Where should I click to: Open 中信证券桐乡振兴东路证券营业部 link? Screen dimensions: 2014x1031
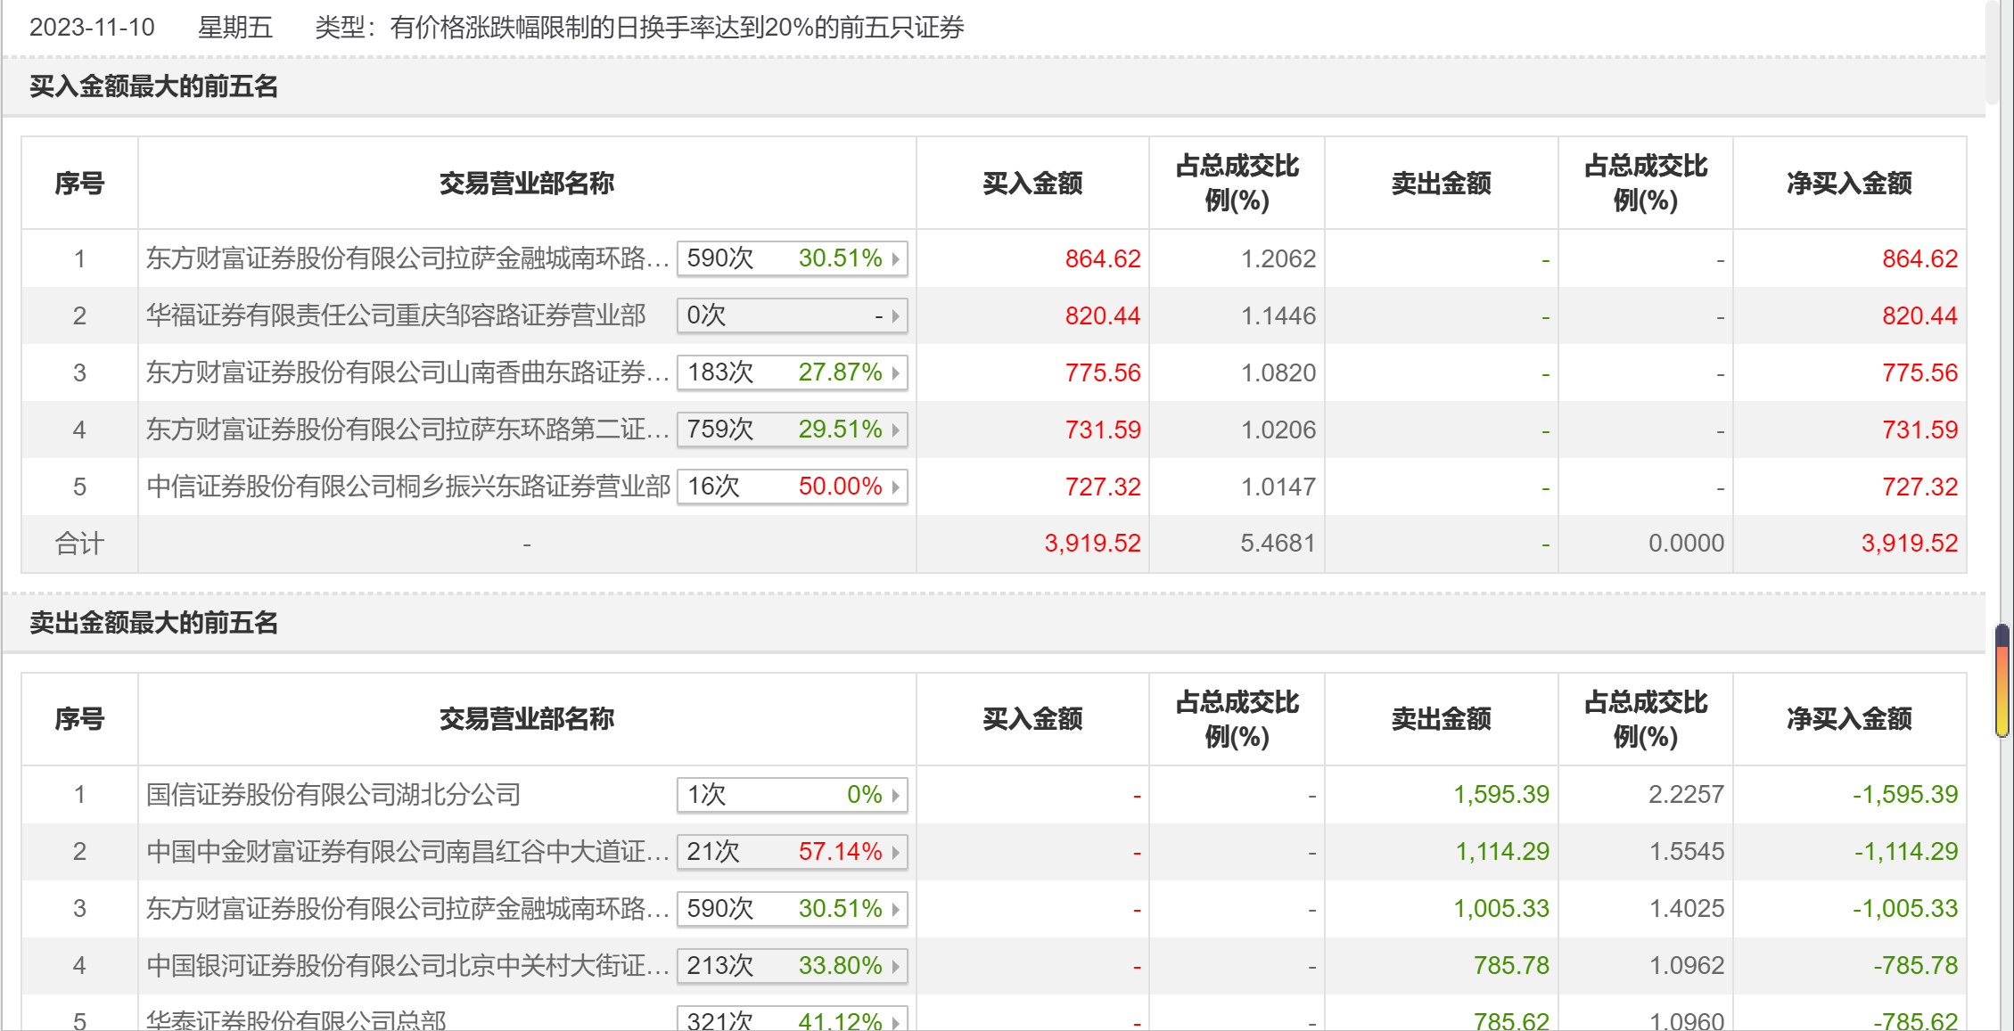click(408, 487)
